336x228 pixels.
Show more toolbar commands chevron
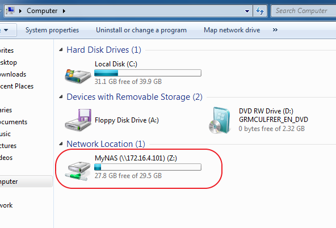click(x=275, y=30)
